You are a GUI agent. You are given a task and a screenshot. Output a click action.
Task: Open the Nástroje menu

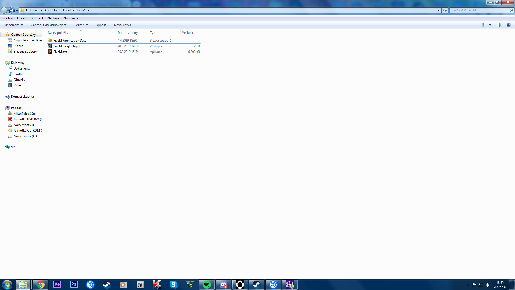coord(53,18)
